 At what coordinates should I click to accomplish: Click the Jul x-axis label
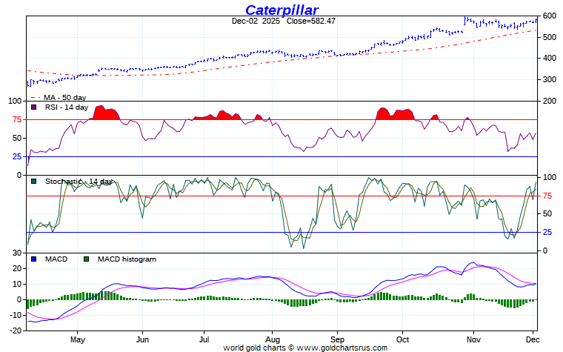point(204,339)
